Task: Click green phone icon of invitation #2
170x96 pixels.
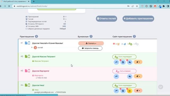Action: click(29, 56)
